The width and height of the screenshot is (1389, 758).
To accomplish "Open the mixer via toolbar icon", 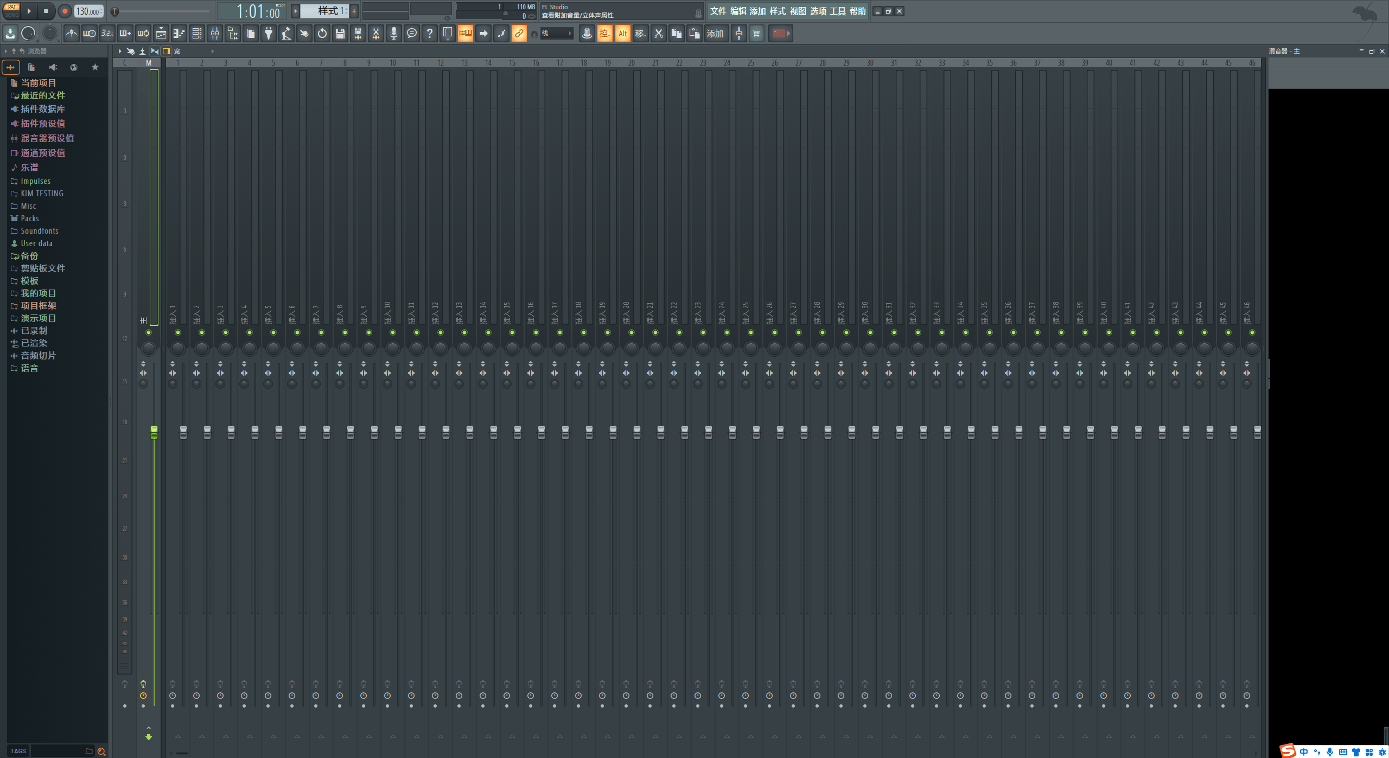I will pos(215,34).
